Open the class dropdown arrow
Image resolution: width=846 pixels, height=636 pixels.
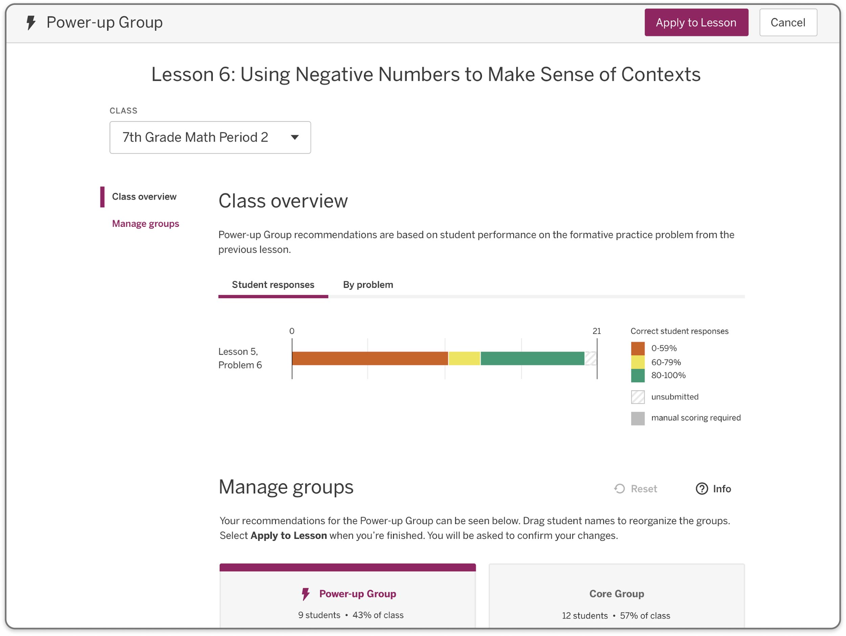[x=294, y=137]
